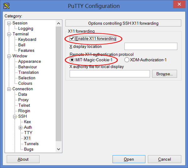The height and width of the screenshot is (168, 188).
Task: Go to Colours settings in tree
Action: pos(25,84)
